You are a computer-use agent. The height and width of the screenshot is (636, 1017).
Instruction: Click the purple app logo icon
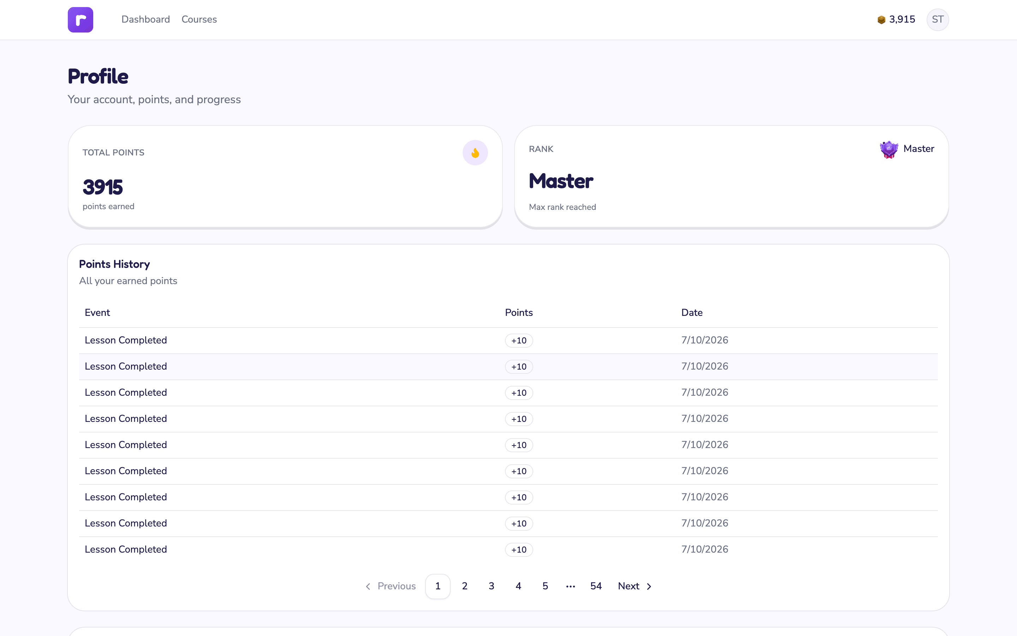coord(80,19)
